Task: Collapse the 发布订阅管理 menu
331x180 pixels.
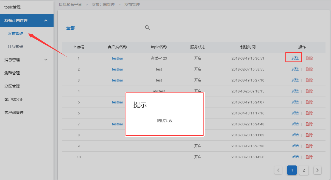Action: point(46,20)
